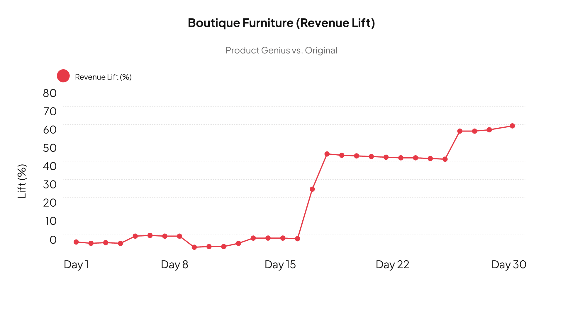
Task: Click the first data point of the 56 percent plateau
Action: click(x=459, y=131)
